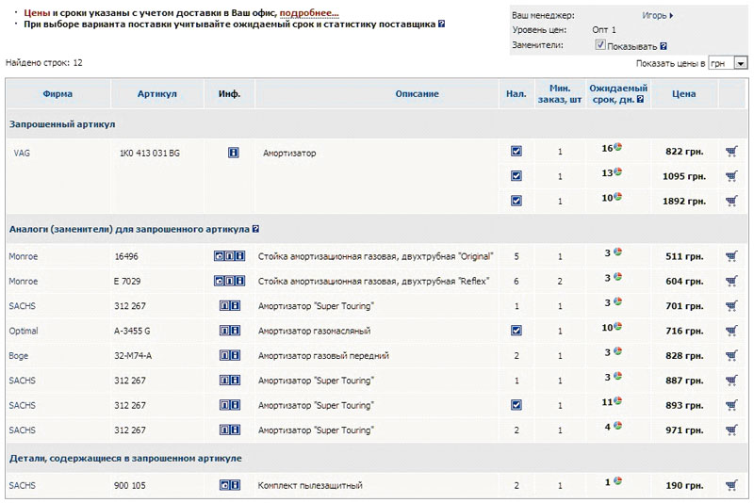
Task: Add SACHS 900 105 dust kit to cart
Action: 731,486
